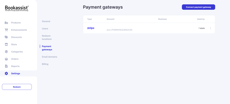
Task: Click the Orders basket icon
Action: tap(6, 59)
